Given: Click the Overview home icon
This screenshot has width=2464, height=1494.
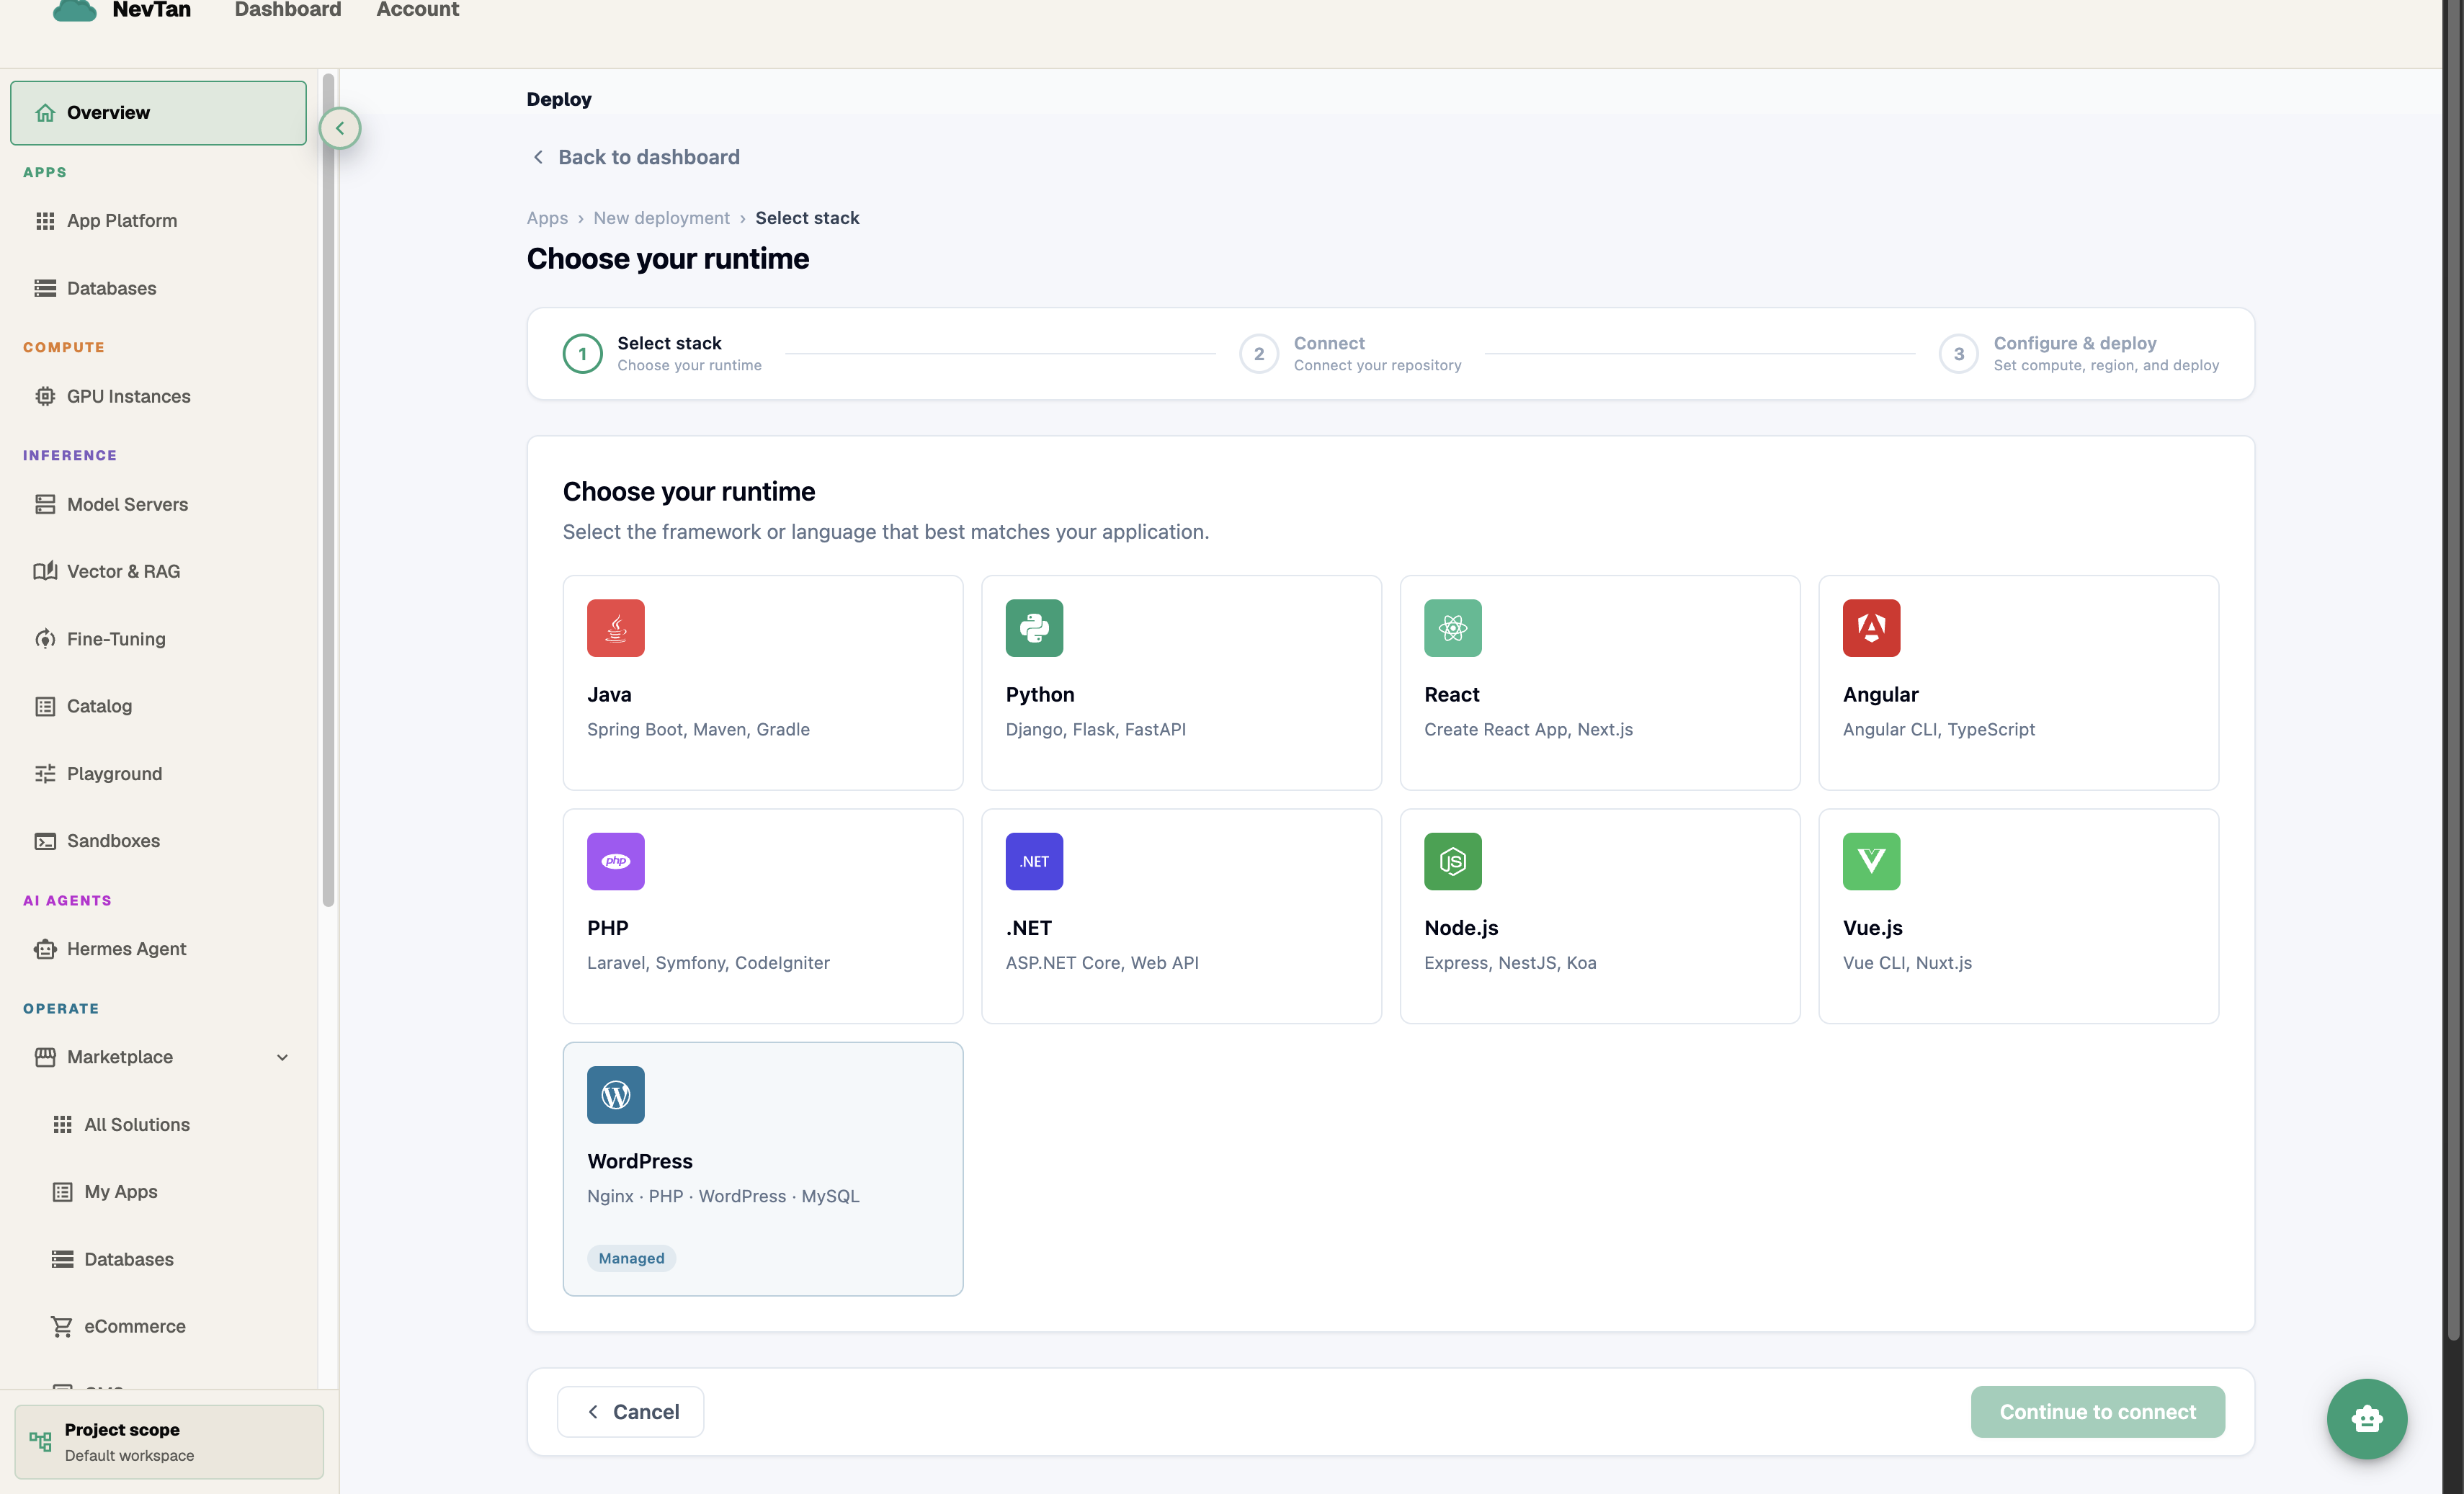Looking at the screenshot, I should click(x=45, y=113).
